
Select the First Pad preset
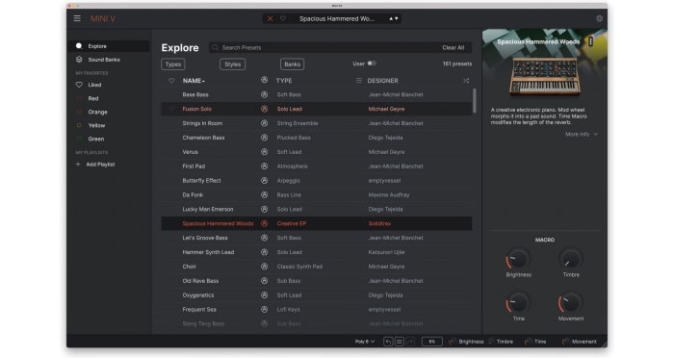[317, 166]
